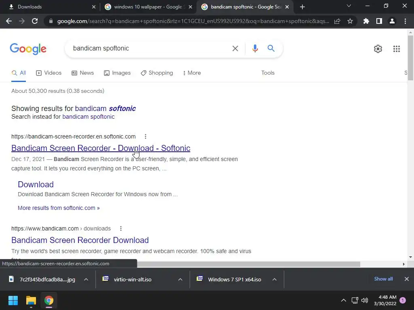This screenshot has height=310, width=414.
Task: Filter results by News
Action: coord(82,73)
